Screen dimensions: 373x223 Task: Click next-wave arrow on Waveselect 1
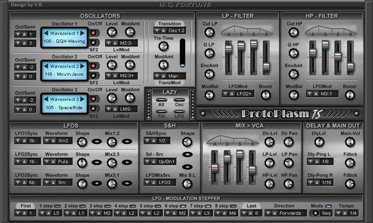coord(83,33)
